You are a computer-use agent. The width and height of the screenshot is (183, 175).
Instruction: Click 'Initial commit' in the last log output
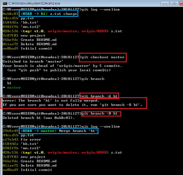(36, 170)
